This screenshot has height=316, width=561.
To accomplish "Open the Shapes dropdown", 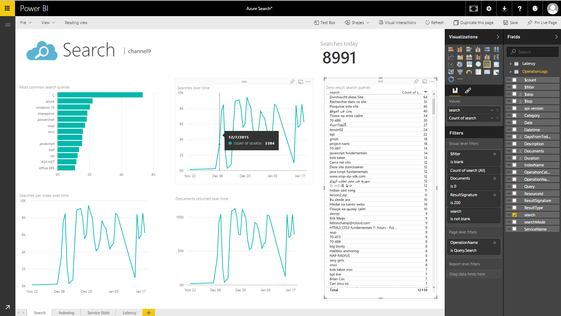I will click(357, 23).
